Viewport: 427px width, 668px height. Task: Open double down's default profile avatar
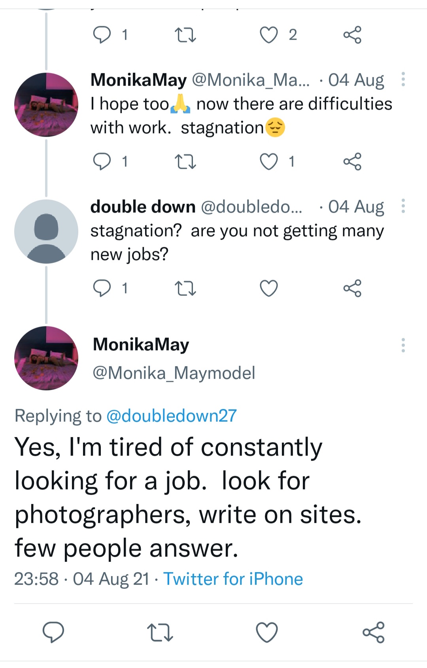pyautogui.click(x=46, y=232)
